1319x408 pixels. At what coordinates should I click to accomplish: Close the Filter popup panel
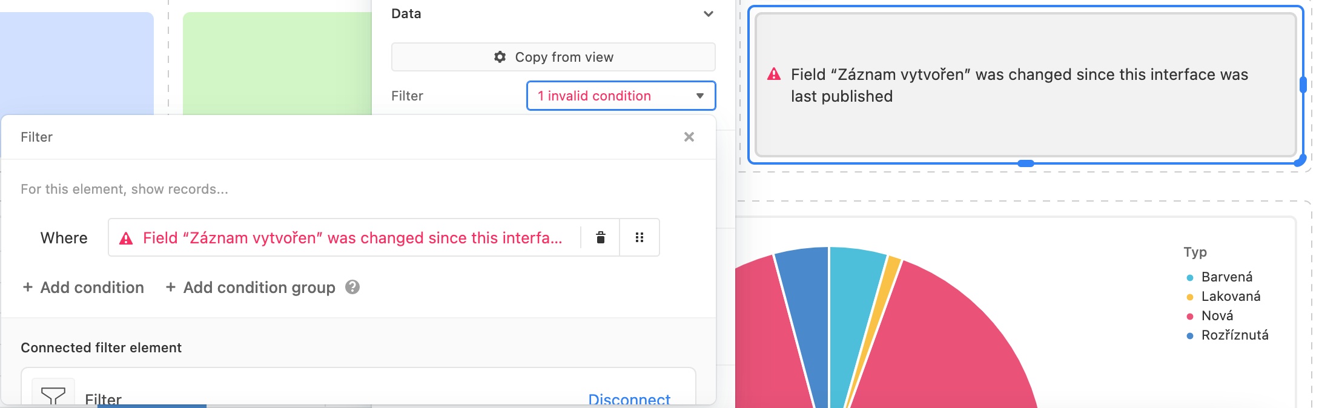click(689, 137)
